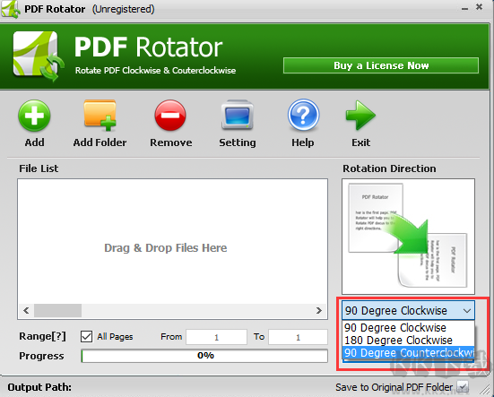Toggle Save to Original PDF Folder checkbox
Image resolution: width=494 pixels, height=397 pixels.
(463, 387)
